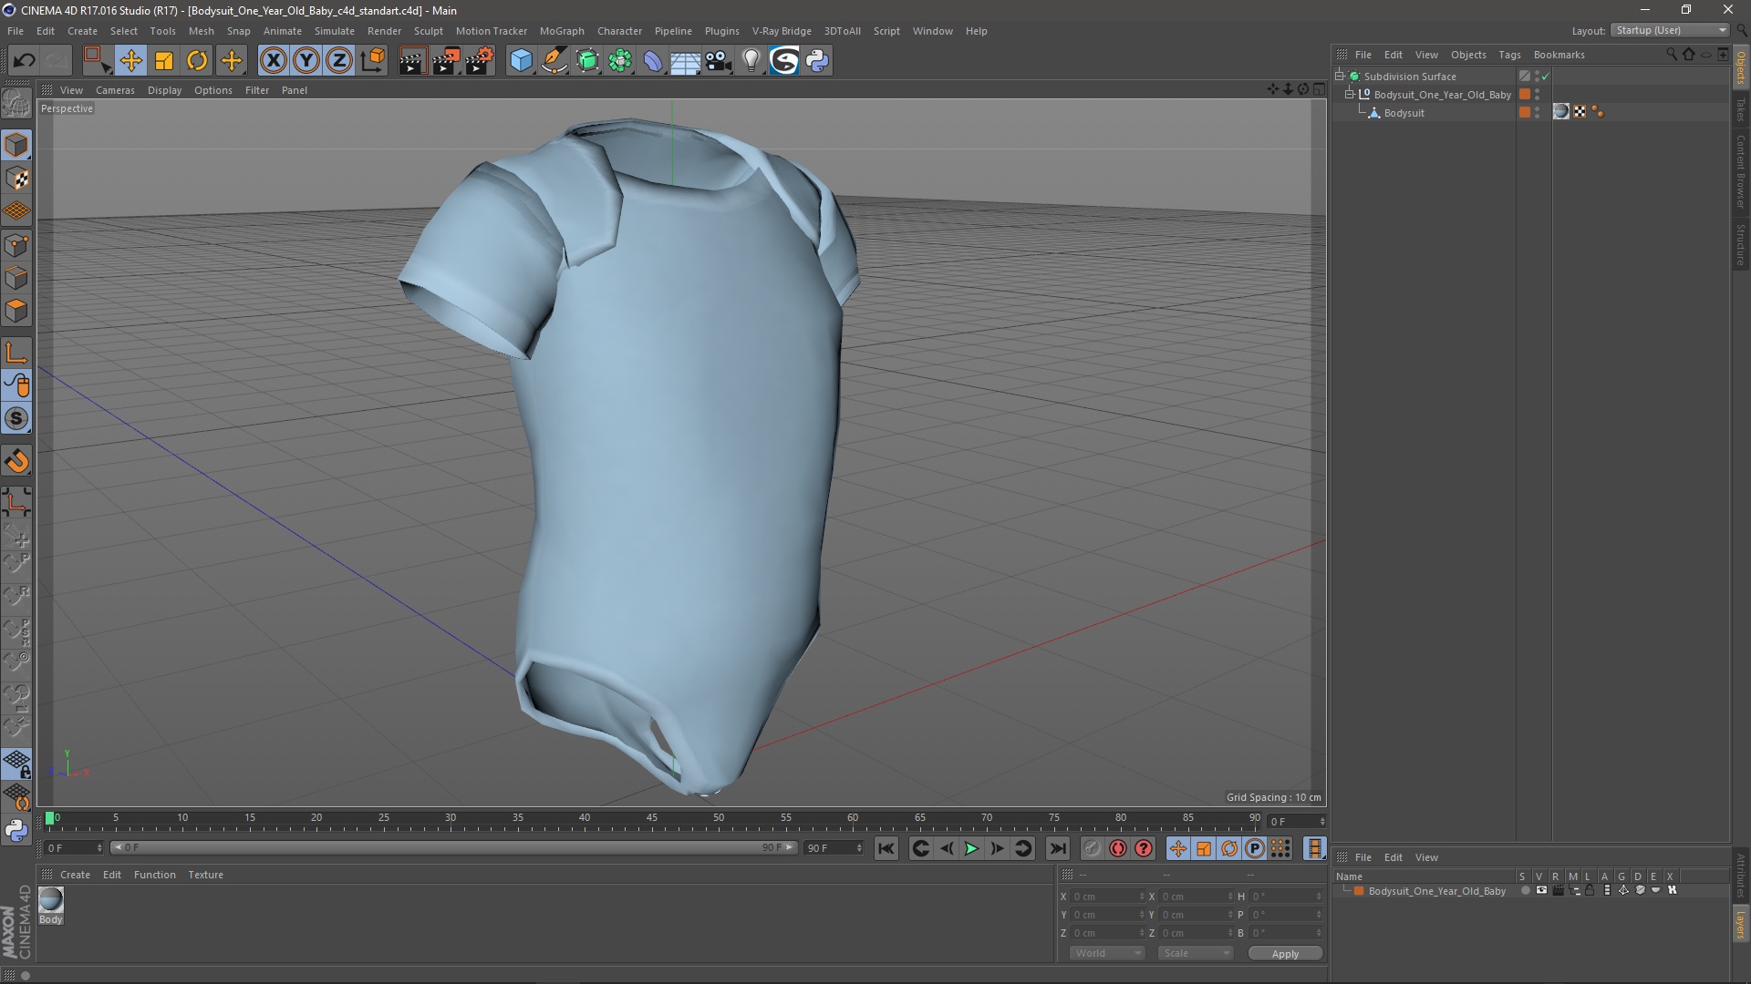Toggle layer visibility eye for Bodysuit_One_Year_Old_Baby
1751x984 pixels.
pos(1541,891)
